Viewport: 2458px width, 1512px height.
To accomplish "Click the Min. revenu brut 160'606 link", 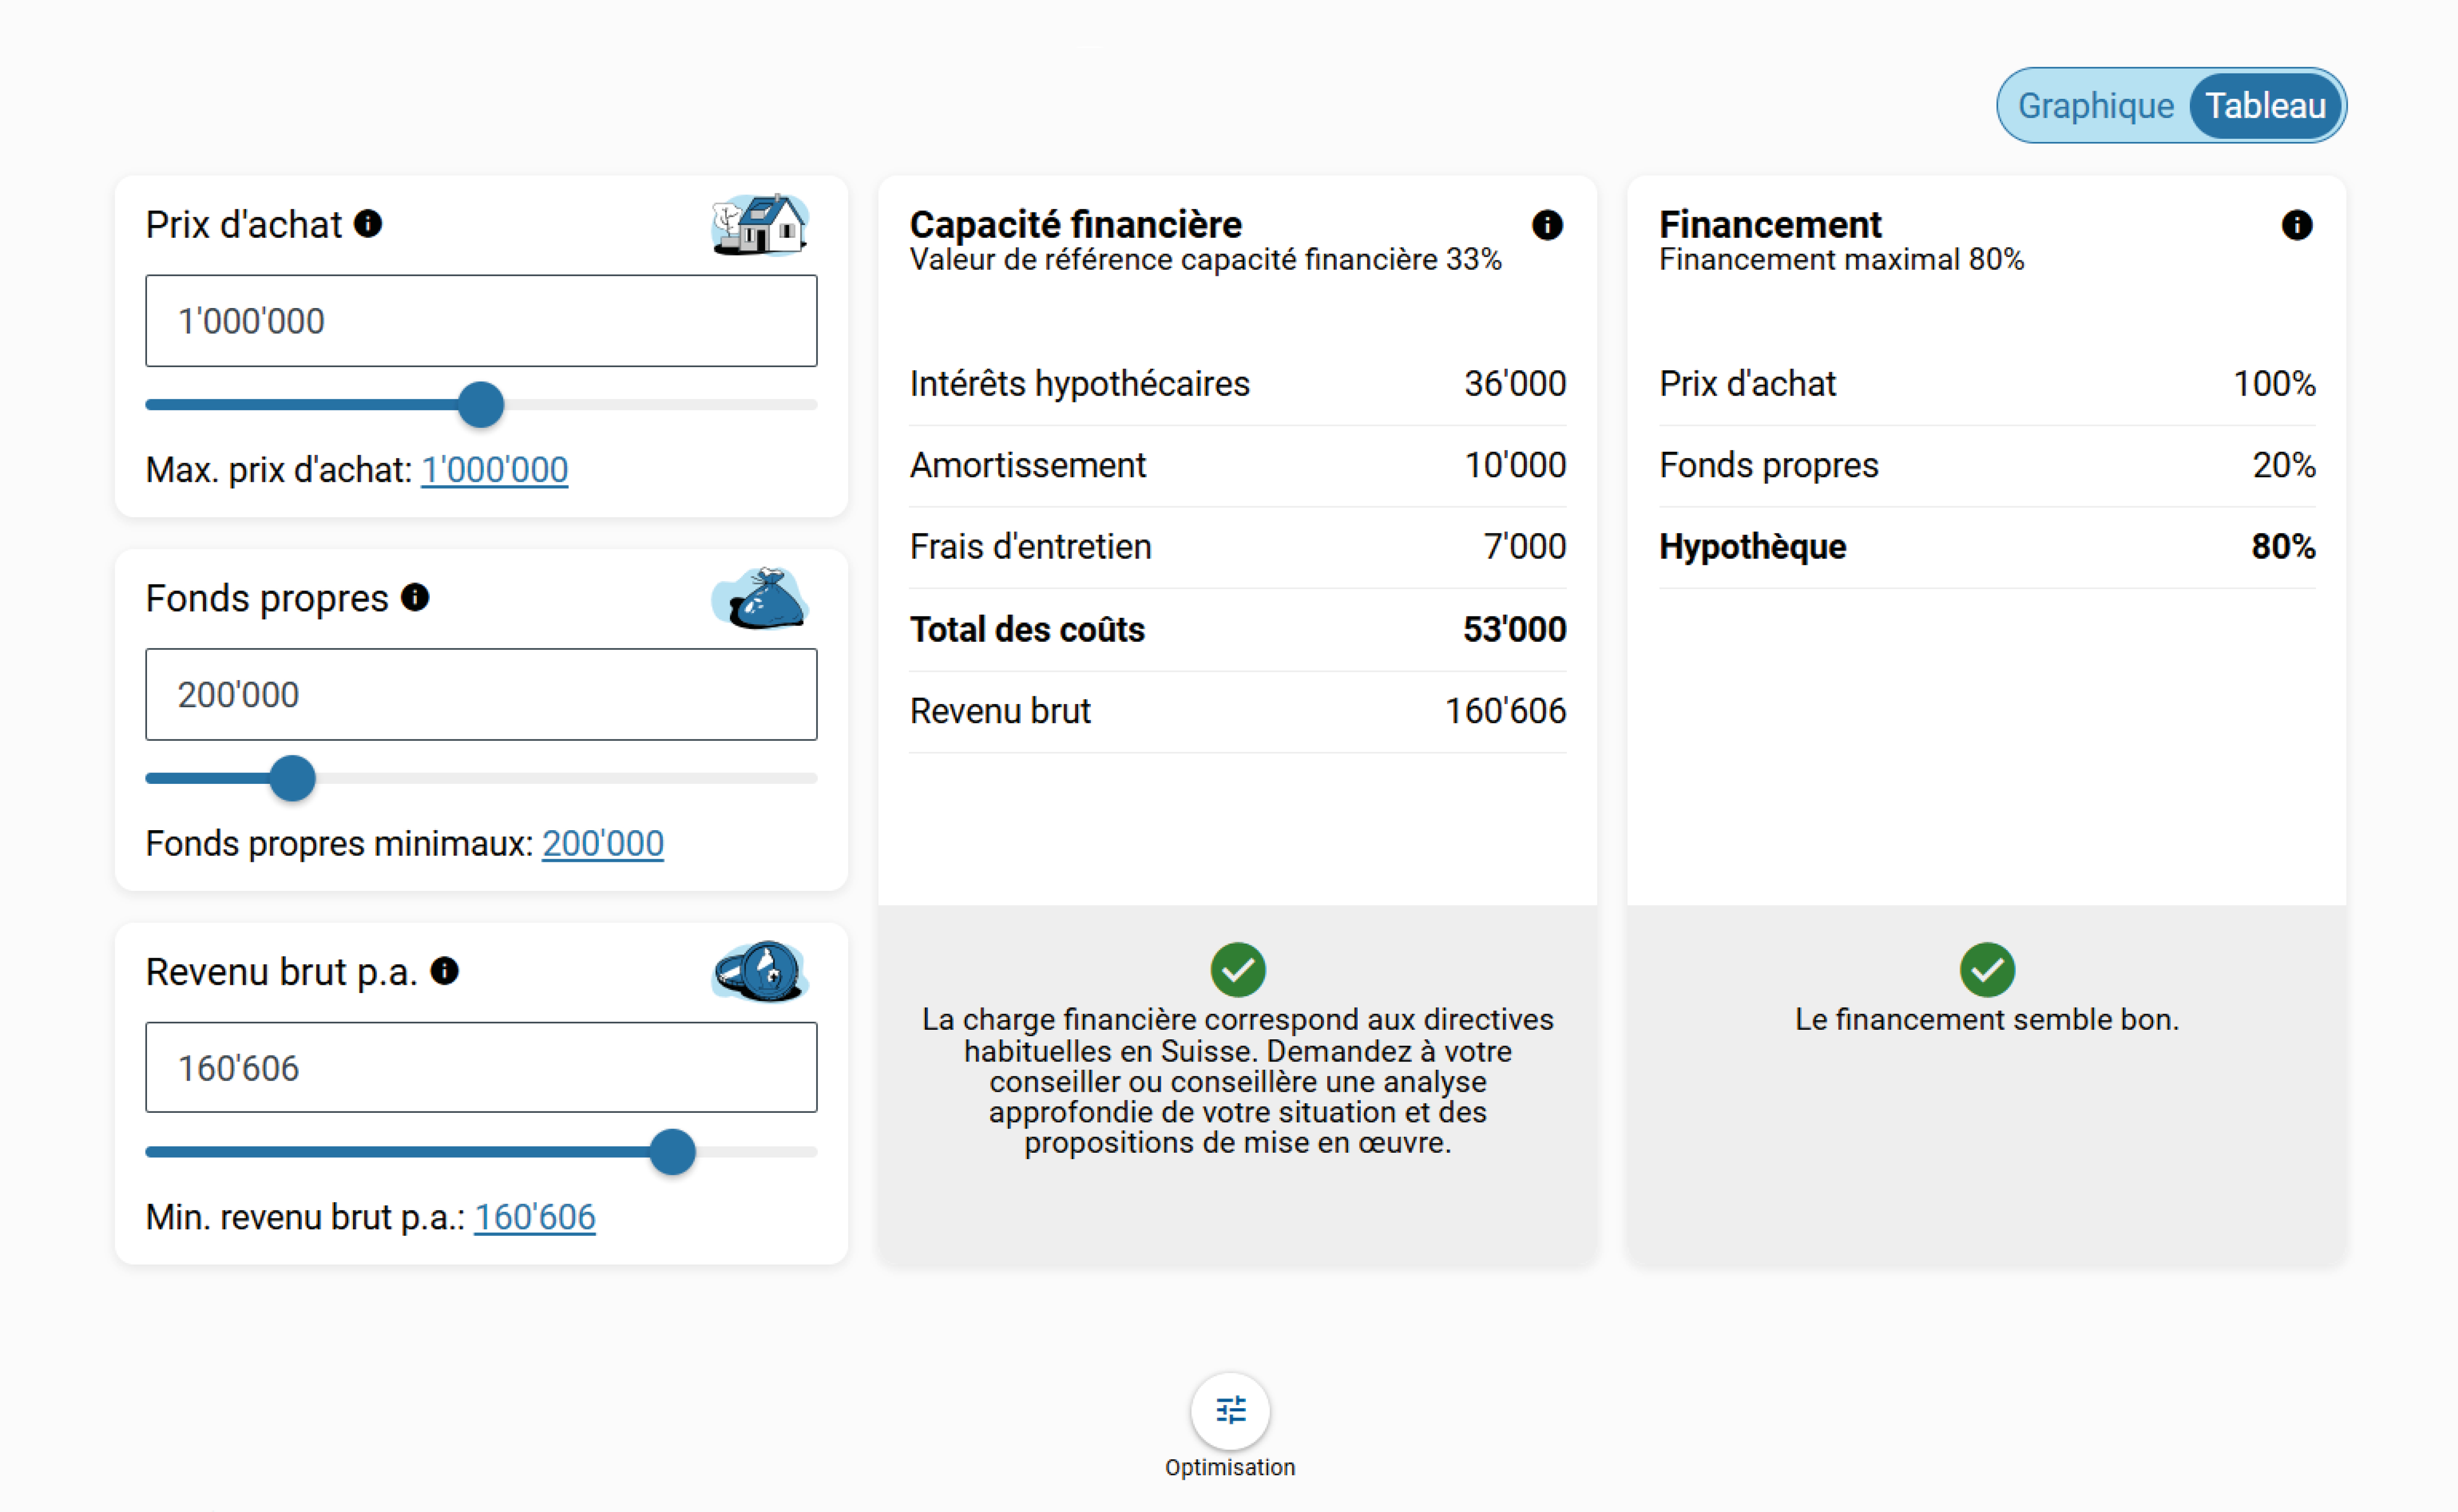I will tap(534, 1217).
